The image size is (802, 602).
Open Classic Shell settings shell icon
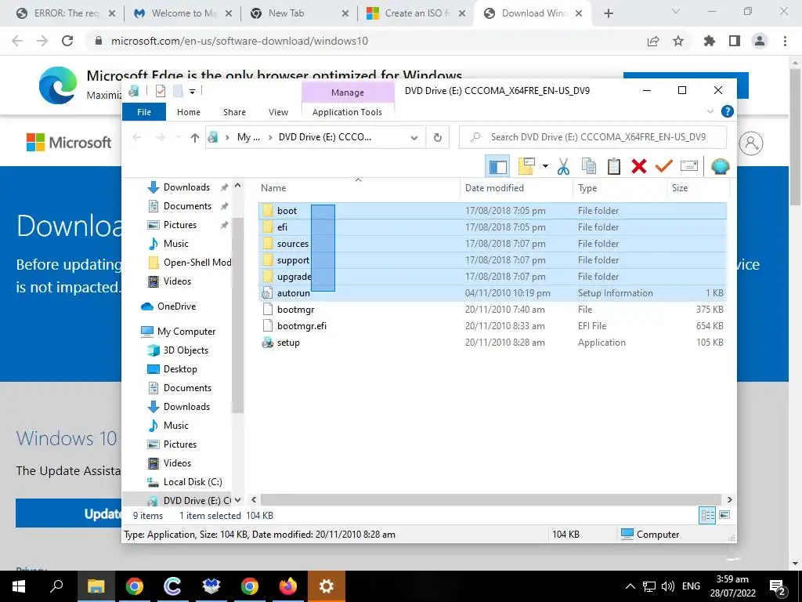pos(721,166)
